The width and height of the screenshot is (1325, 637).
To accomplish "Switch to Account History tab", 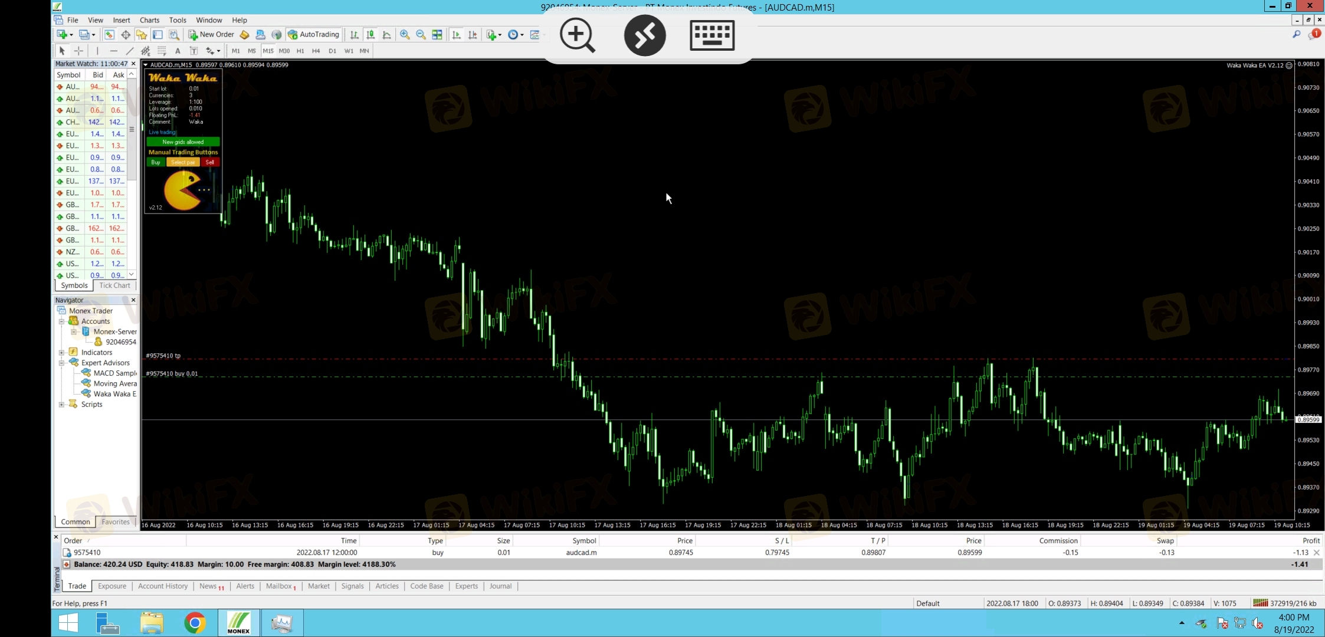I will [162, 586].
